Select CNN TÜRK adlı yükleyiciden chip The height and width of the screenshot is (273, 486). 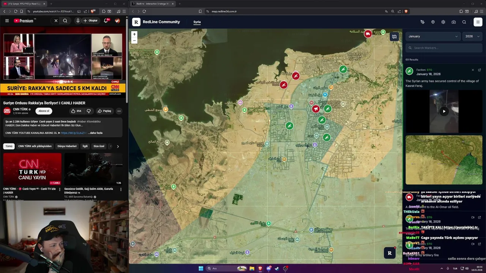point(35,146)
